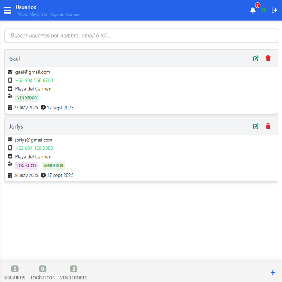Delete the user Gael
Viewport: 282px width, 282px height.
[x=268, y=58]
